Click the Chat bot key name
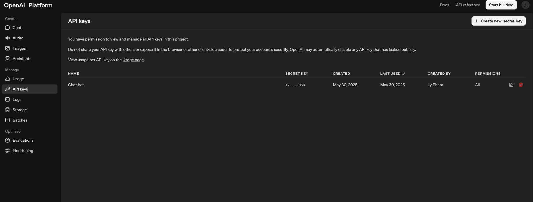533x202 pixels. tap(76, 85)
